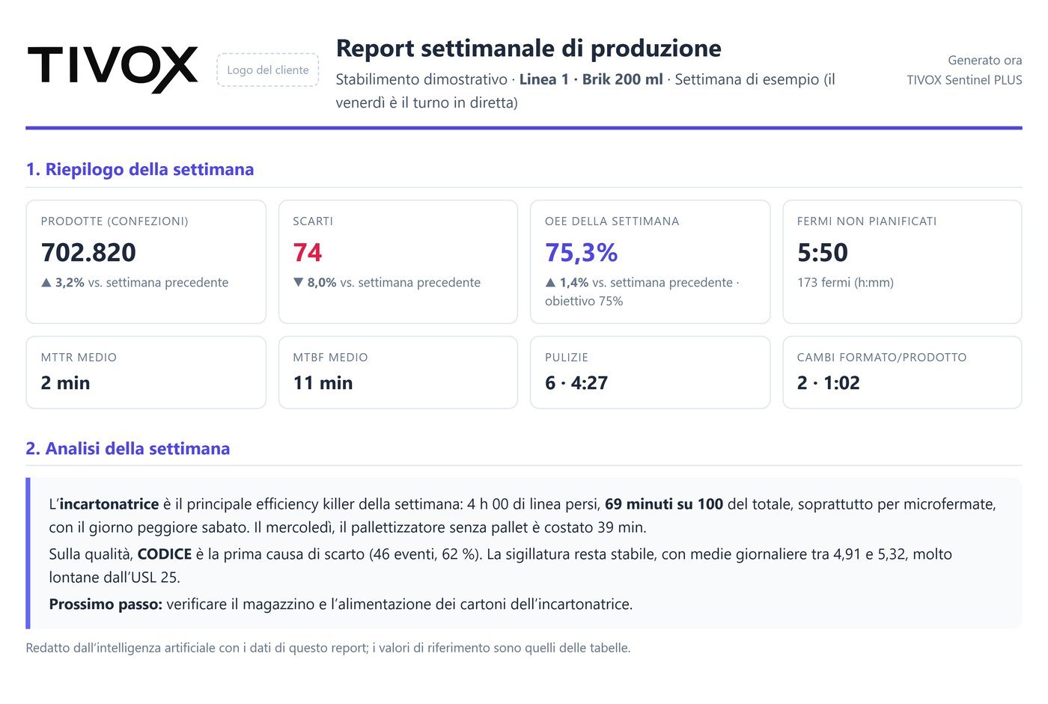Click the format changes value '2 · 1:02'
This screenshot has height=704, width=1048.
click(828, 383)
